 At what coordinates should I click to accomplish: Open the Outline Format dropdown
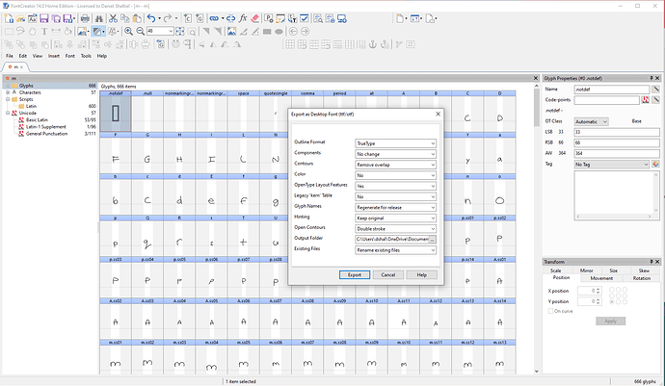coord(395,143)
